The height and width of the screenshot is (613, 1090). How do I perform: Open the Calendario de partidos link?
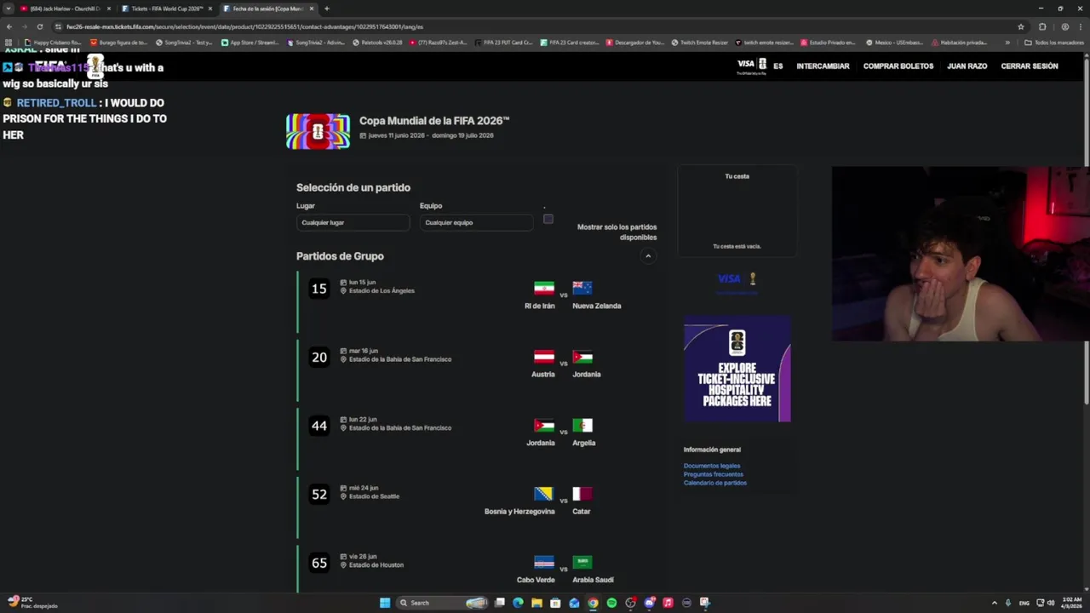point(715,483)
